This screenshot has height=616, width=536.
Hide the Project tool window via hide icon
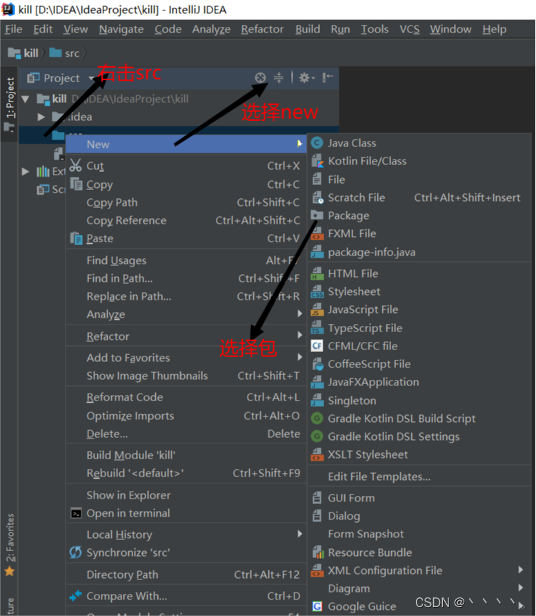(x=328, y=77)
